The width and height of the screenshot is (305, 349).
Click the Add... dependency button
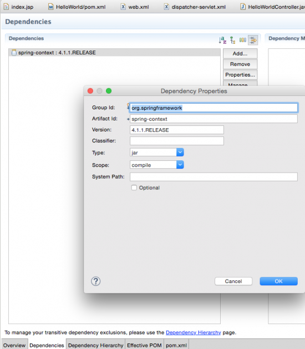(240, 54)
